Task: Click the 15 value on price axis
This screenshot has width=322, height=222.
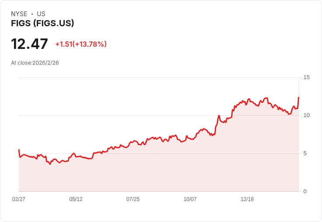Action: tap(306, 77)
